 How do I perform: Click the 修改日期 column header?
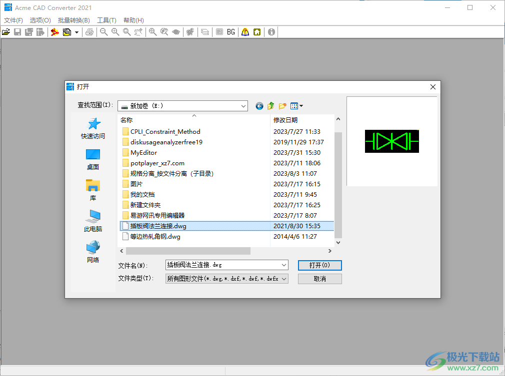click(x=302, y=120)
